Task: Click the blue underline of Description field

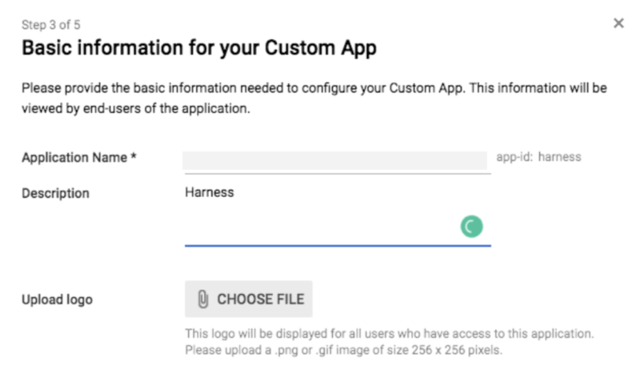Action: tap(338, 246)
